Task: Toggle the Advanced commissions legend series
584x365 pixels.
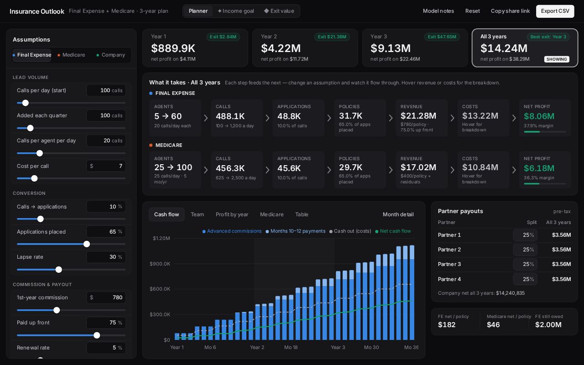Action: tap(232, 231)
